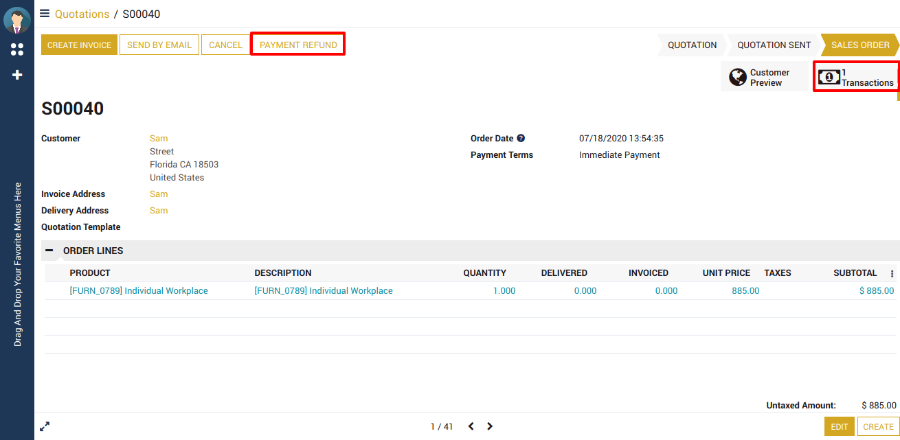Click the Send by Email button

click(x=159, y=45)
